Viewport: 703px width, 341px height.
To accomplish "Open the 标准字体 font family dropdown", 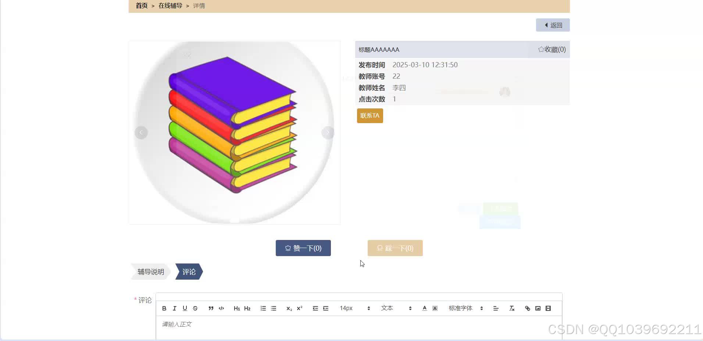I will [465, 308].
